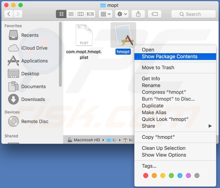Choose Open from the context menu
The width and height of the screenshot is (220, 188).
pyautogui.click(x=175, y=50)
